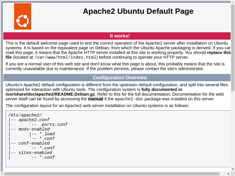Select ports.conf in the config layout
Image resolution: width=235 pixels, height=176 pixels.
pyautogui.click(x=55, y=125)
